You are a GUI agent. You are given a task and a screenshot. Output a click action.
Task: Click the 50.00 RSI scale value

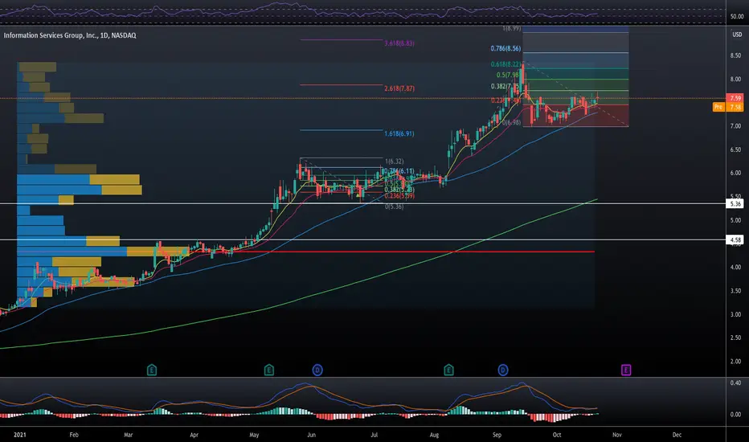[737, 16]
